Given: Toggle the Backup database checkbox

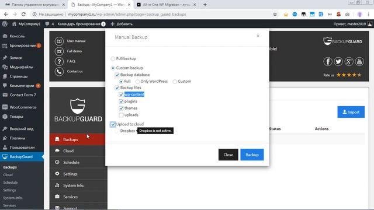Looking at the screenshot, I should coord(117,75).
